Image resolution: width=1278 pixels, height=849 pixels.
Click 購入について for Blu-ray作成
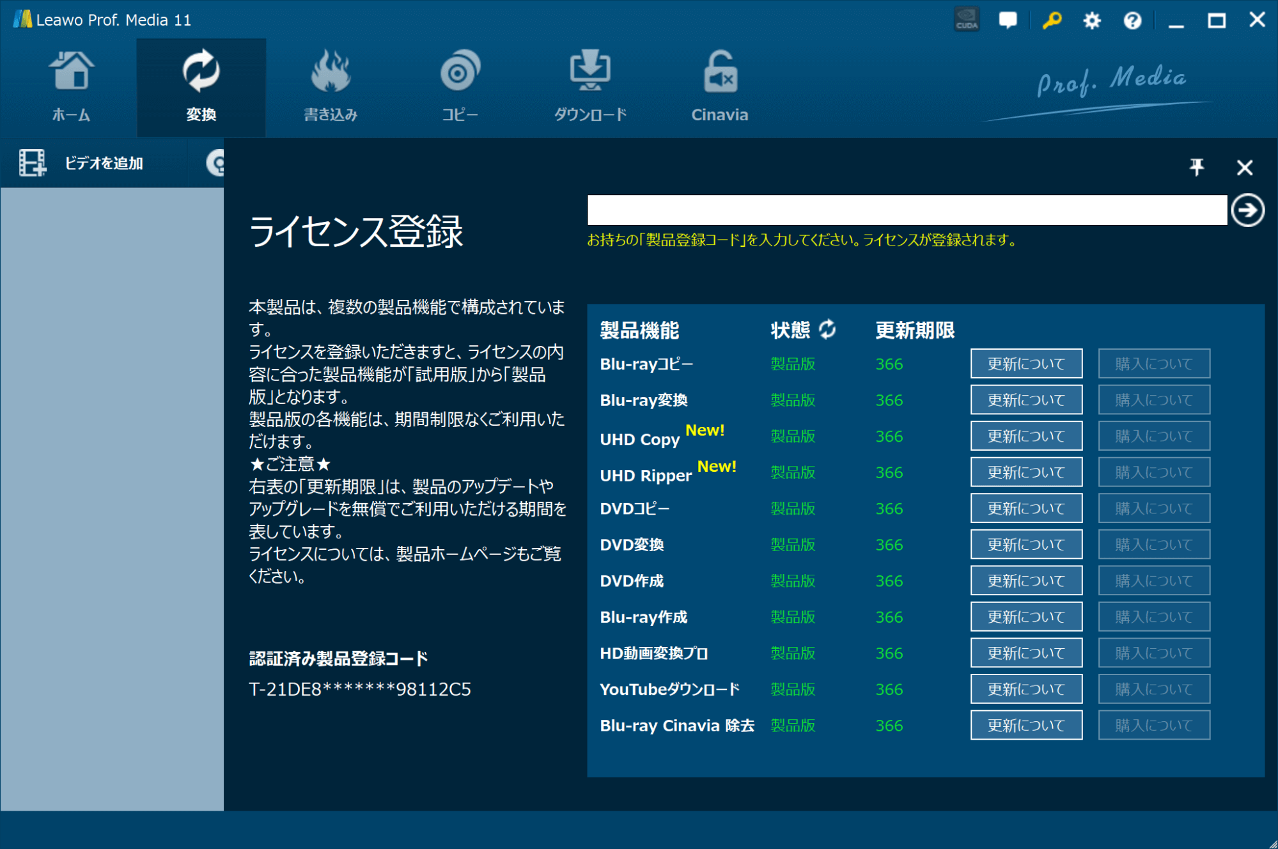point(1154,616)
